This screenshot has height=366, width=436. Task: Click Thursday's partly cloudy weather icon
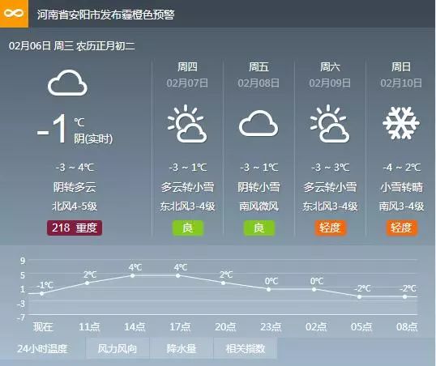pos(187,124)
